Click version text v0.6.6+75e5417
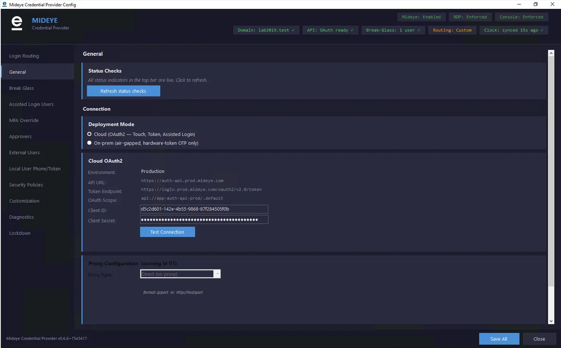The image size is (561, 348). 46,338
